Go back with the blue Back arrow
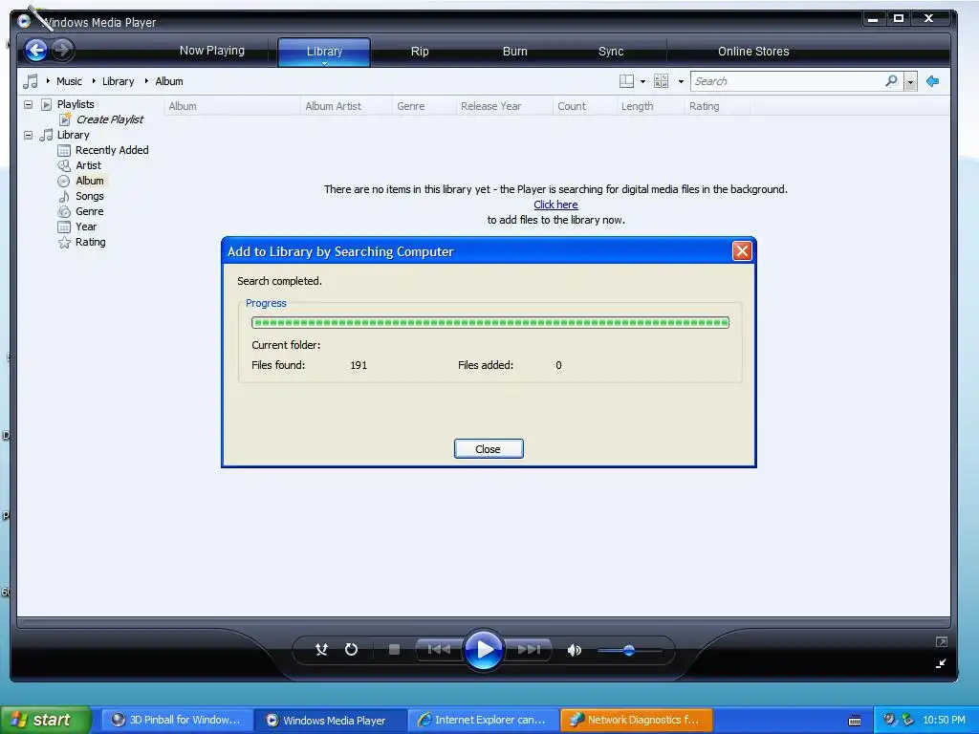This screenshot has width=979, height=734. (36, 51)
